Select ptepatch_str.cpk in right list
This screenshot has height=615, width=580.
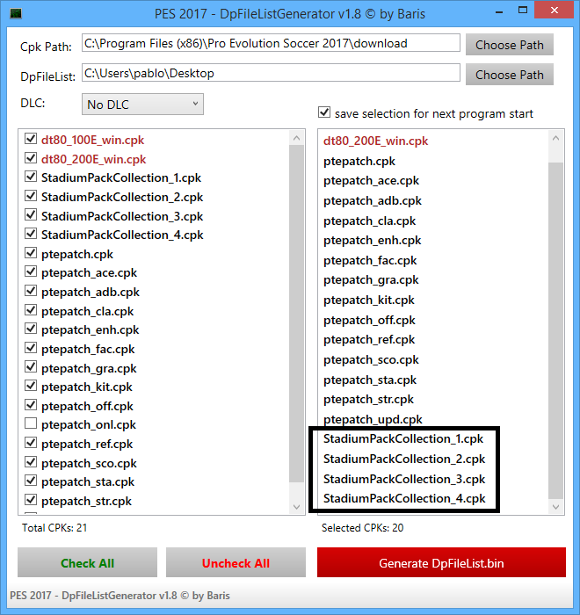coord(368,399)
